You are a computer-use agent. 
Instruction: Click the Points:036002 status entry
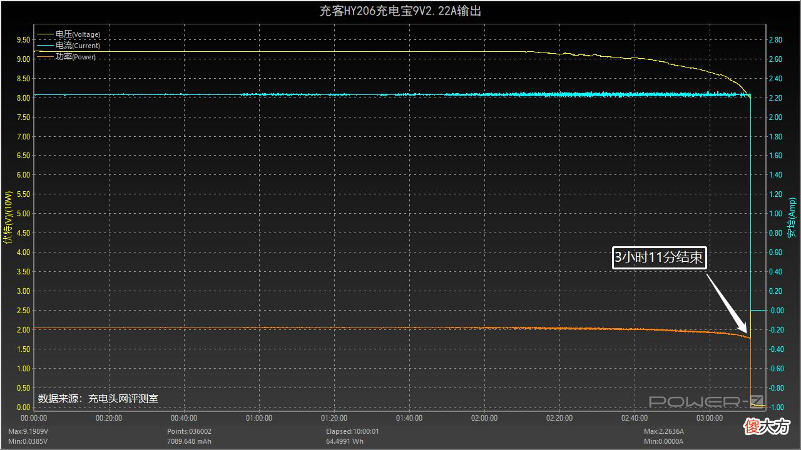[x=190, y=431]
